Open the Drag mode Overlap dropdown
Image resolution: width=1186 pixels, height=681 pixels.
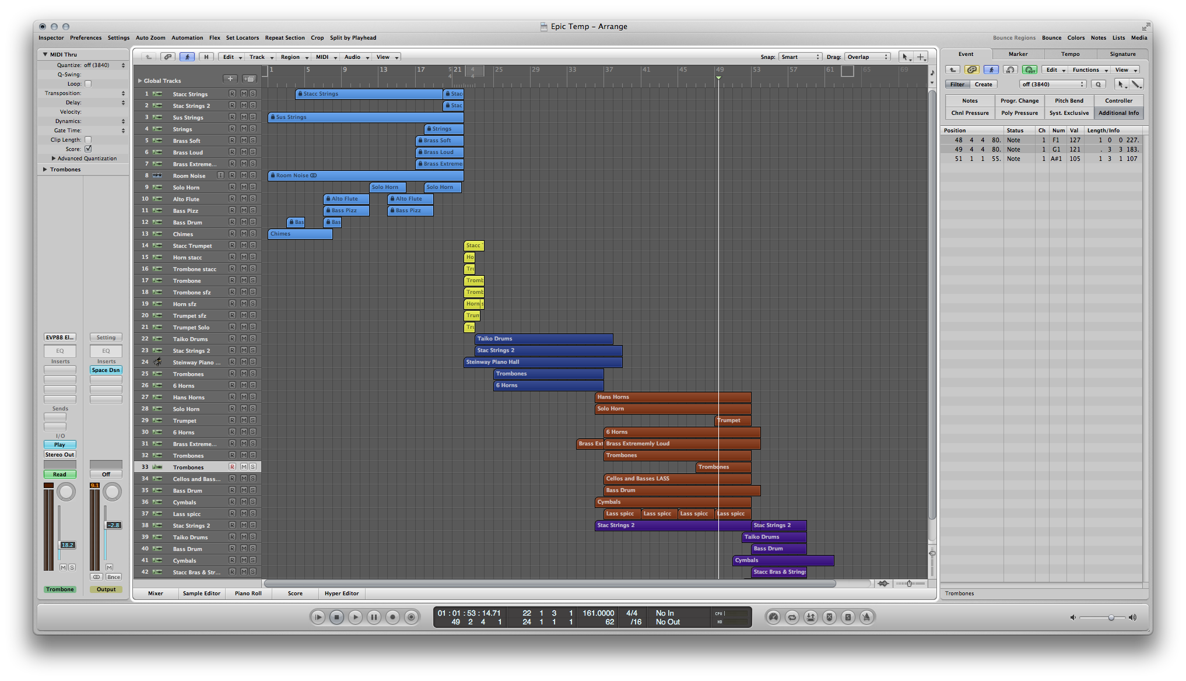(865, 56)
